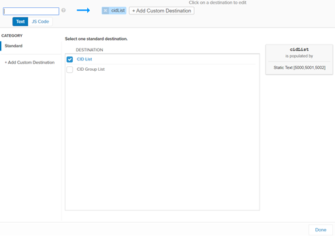Switch to the Text tab
The height and width of the screenshot is (236, 335).
[20, 22]
